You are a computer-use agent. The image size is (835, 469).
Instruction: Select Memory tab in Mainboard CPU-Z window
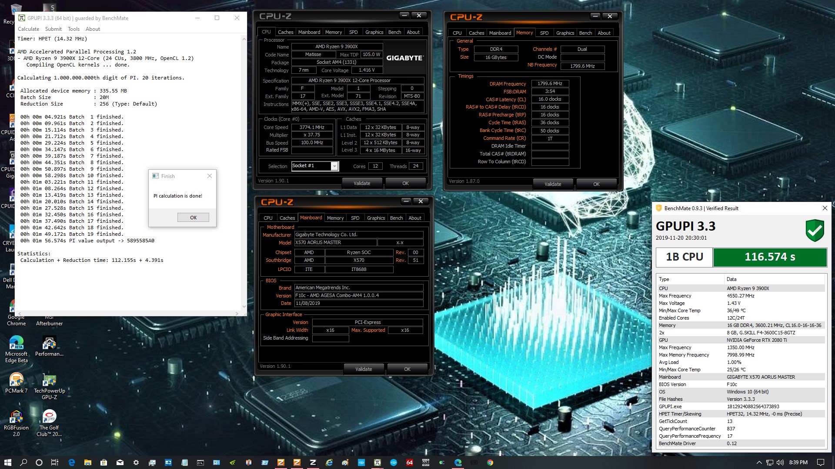[335, 218]
